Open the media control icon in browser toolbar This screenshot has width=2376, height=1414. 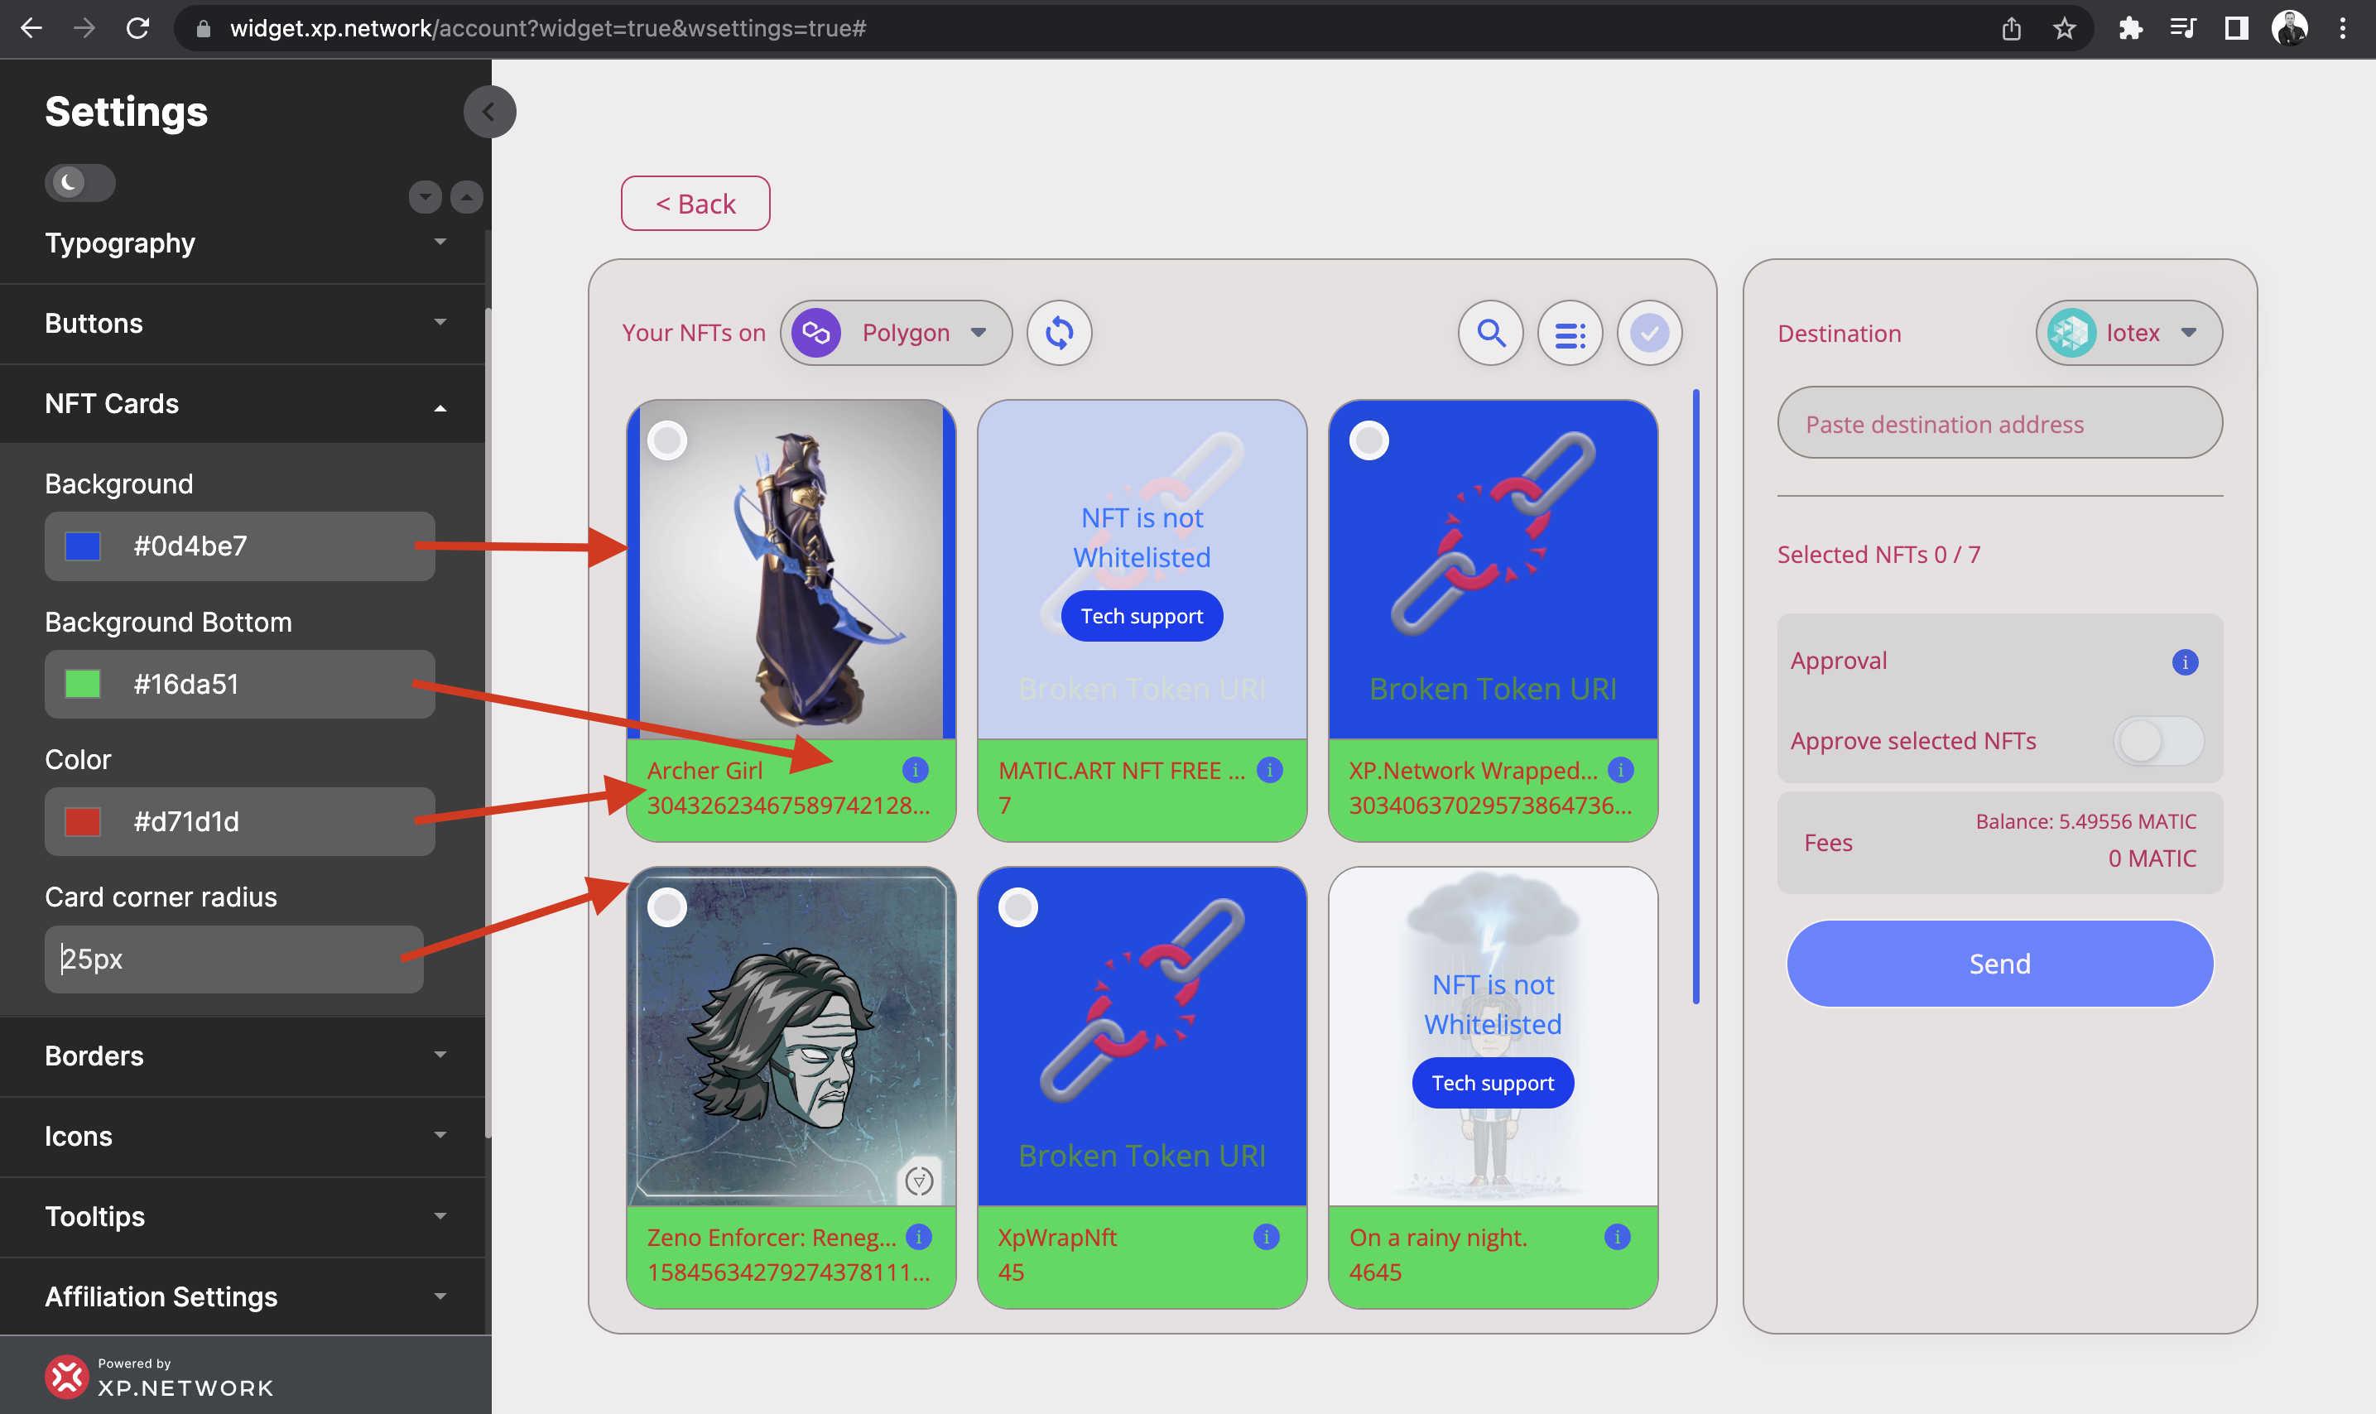[x=2182, y=29]
